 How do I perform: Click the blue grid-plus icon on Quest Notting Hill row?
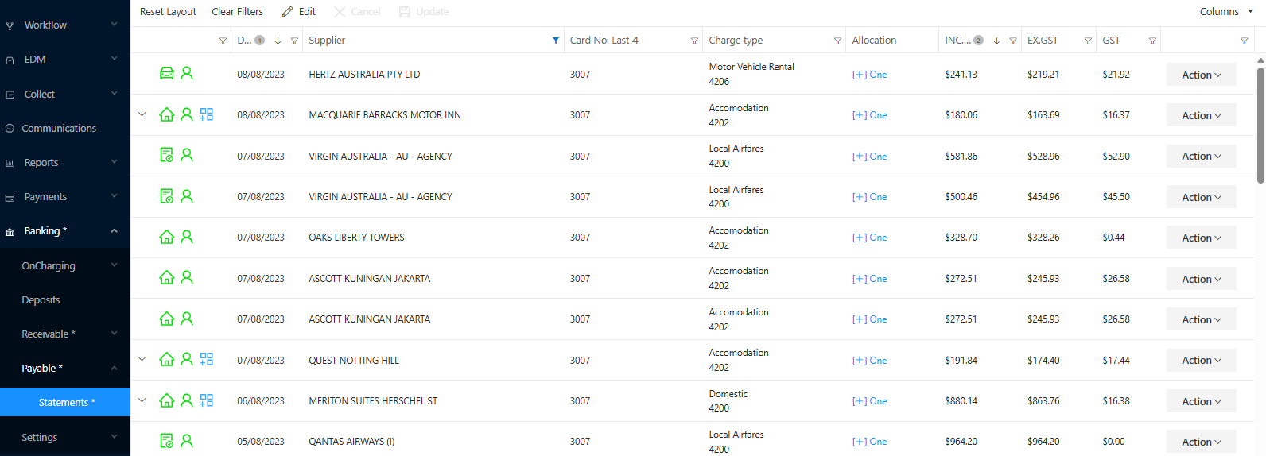coord(207,359)
